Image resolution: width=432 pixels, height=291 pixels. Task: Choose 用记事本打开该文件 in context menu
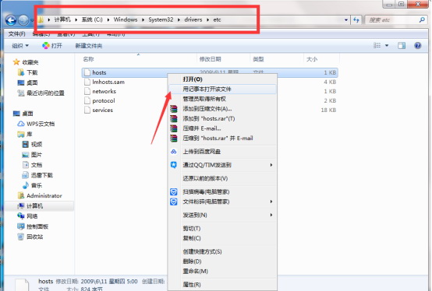(x=222, y=89)
